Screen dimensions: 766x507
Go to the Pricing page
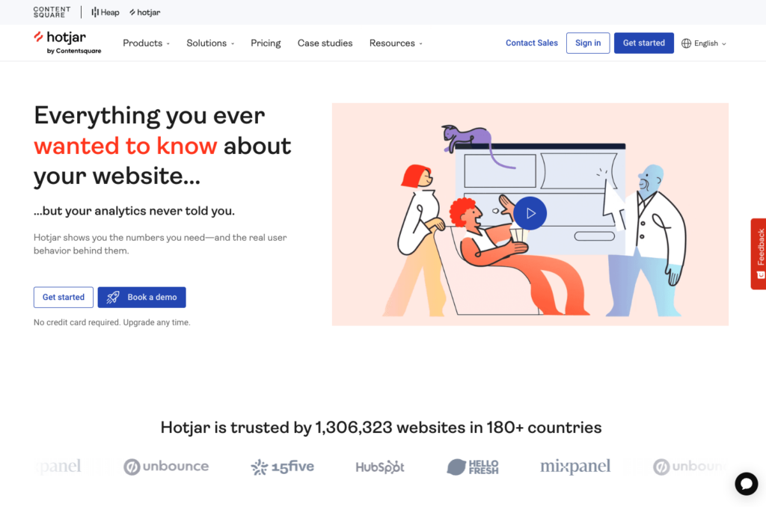(266, 43)
